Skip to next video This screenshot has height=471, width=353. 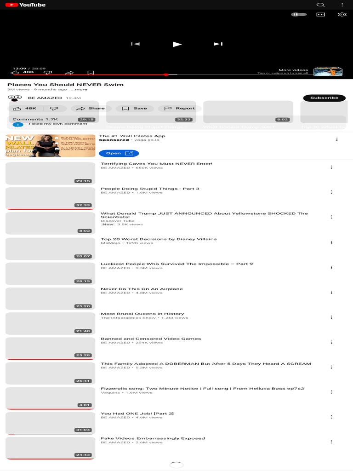218,44
